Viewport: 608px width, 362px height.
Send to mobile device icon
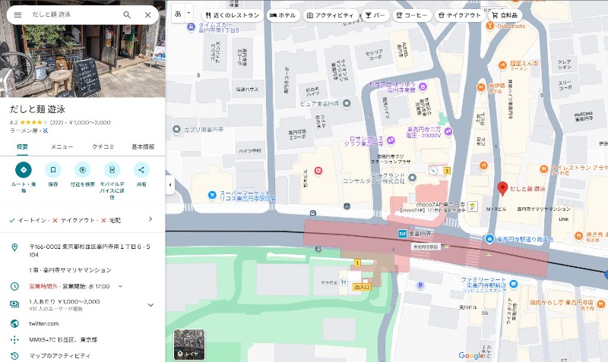click(112, 169)
